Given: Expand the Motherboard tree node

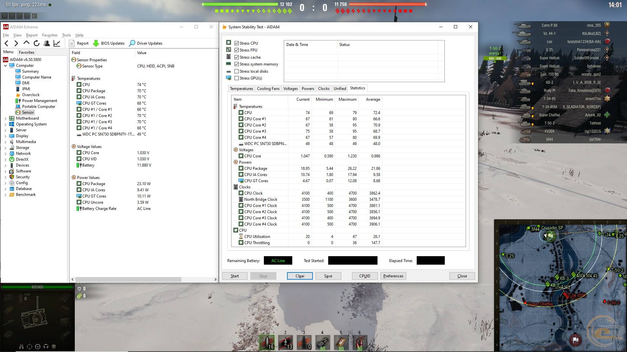Looking at the screenshot, I should [x=6, y=118].
